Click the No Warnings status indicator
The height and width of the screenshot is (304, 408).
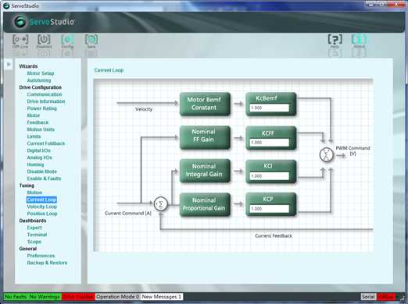click(x=45, y=296)
